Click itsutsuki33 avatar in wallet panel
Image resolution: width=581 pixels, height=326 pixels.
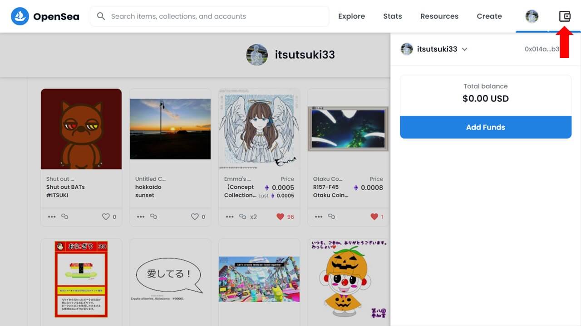[407, 49]
